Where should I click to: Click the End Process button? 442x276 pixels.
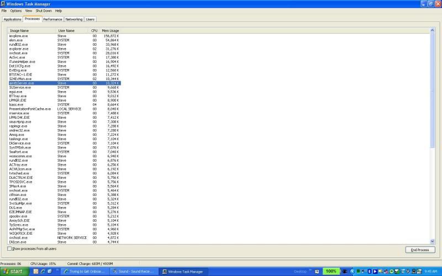420,250
